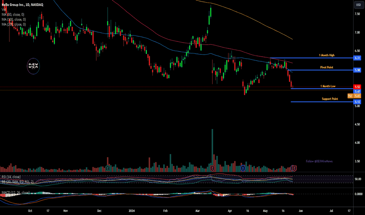365x215 pixels.
Task: Click the Dec date on time axis
Action: point(99,211)
